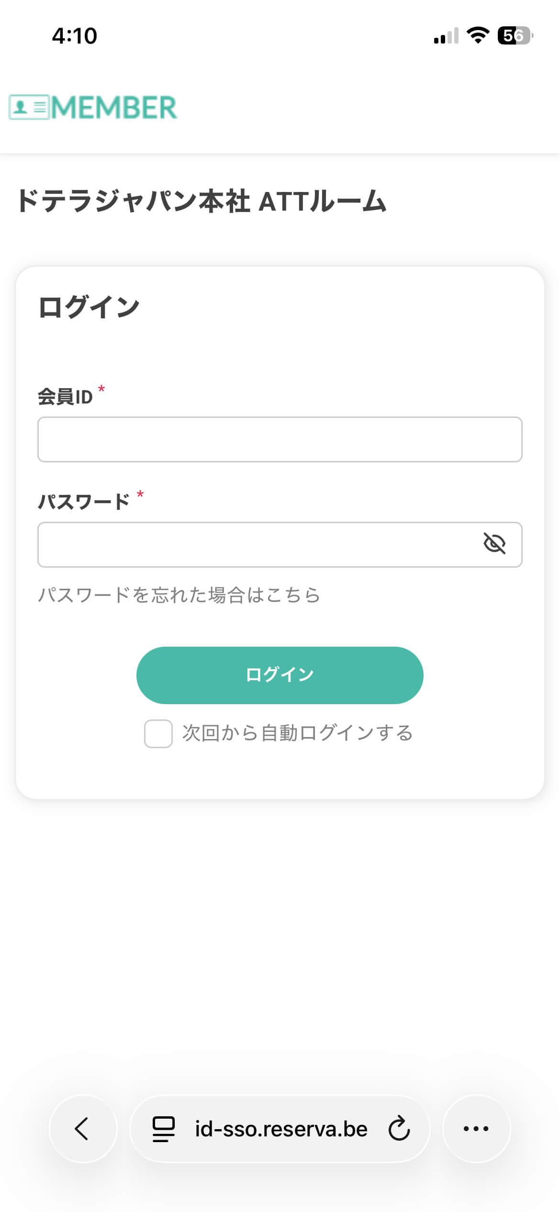560x1212 pixels.
Task: Click the 会員ID field label
Action: coord(65,397)
